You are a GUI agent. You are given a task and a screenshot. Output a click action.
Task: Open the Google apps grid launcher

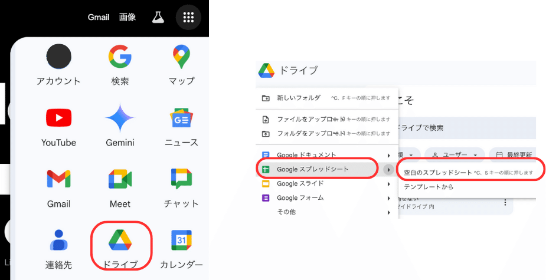(188, 17)
